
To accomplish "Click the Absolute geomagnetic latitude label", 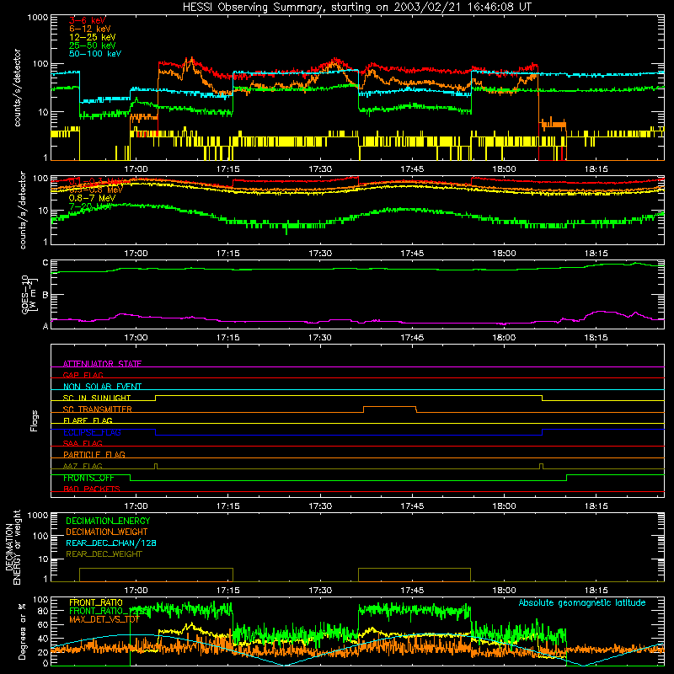I will coord(582,603).
